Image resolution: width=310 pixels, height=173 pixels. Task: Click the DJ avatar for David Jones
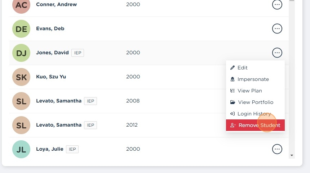click(21, 53)
